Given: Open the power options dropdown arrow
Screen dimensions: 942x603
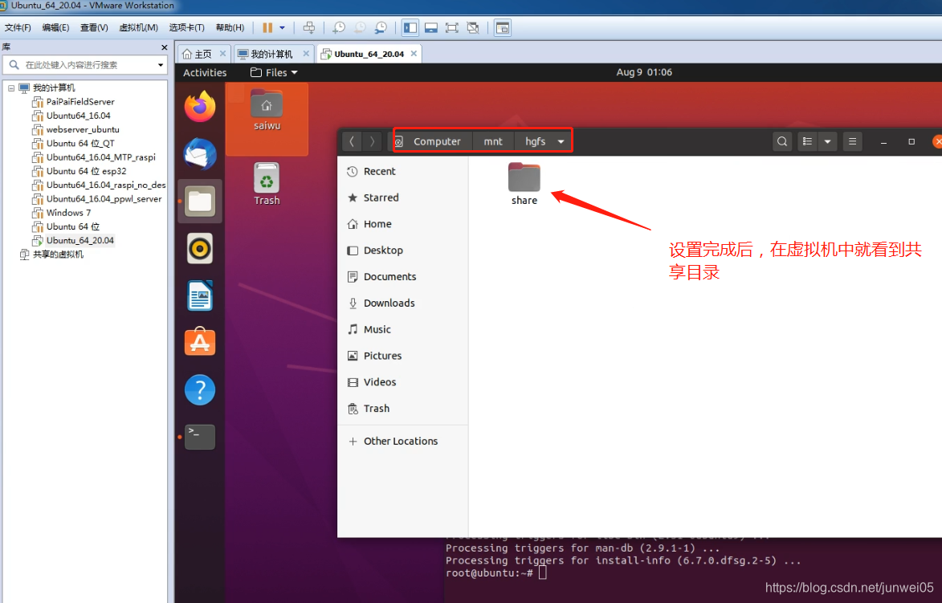Looking at the screenshot, I should click(282, 27).
